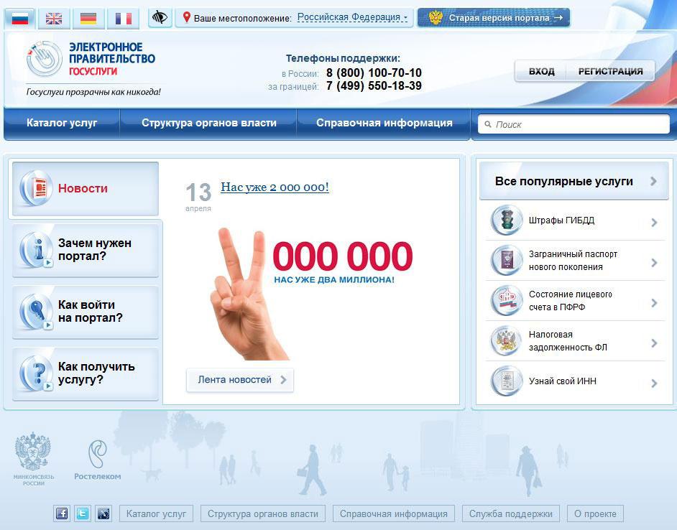Pick the French flag language option

[123, 18]
